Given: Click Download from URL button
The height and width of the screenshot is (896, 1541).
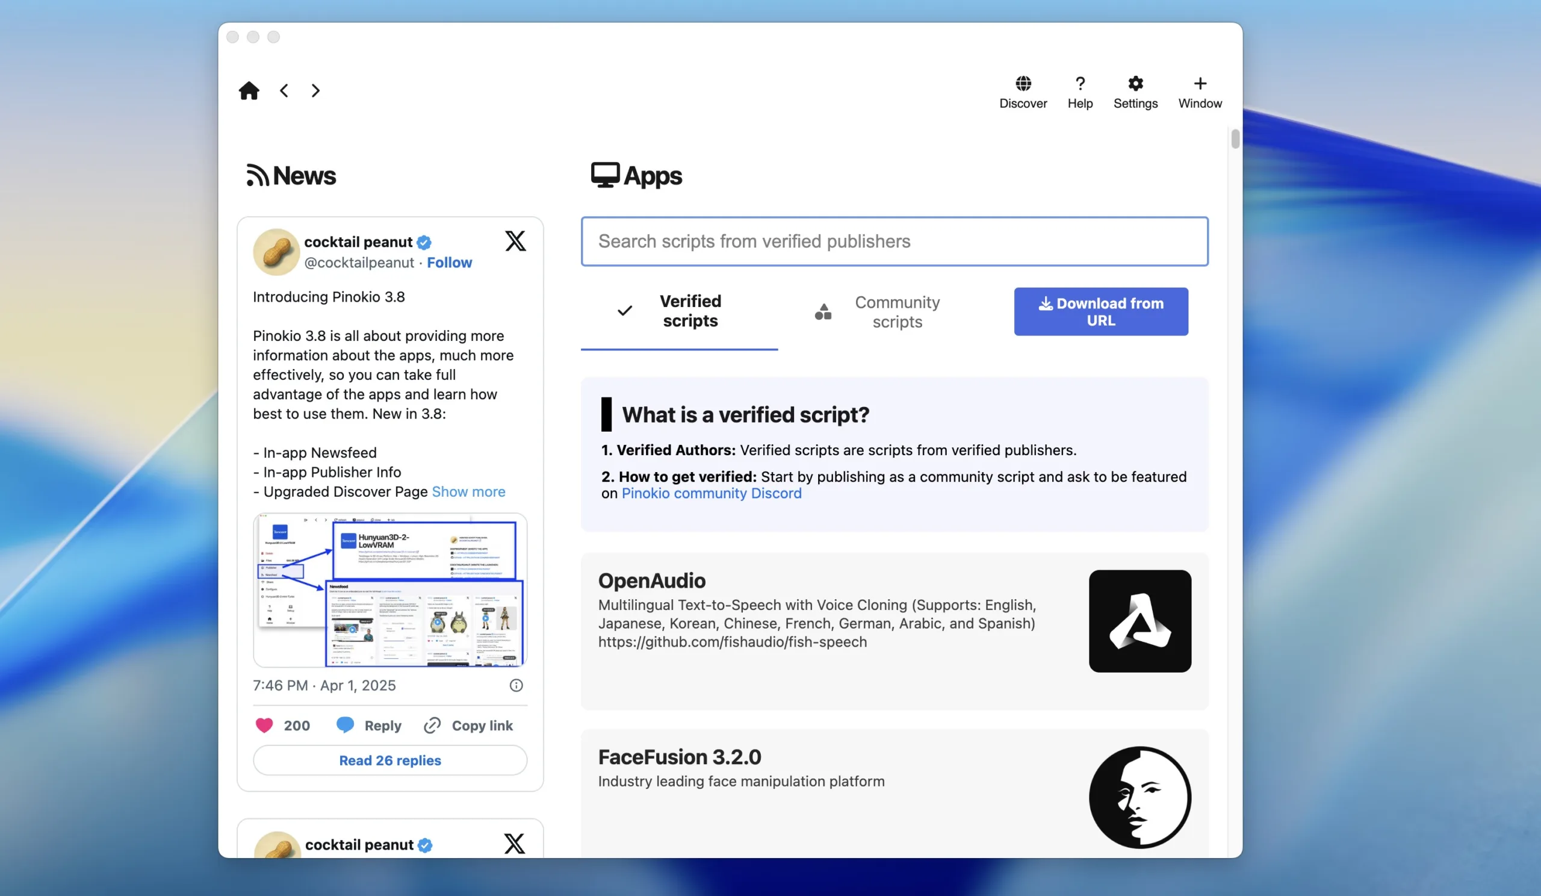Looking at the screenshot, I should 1100,312.
